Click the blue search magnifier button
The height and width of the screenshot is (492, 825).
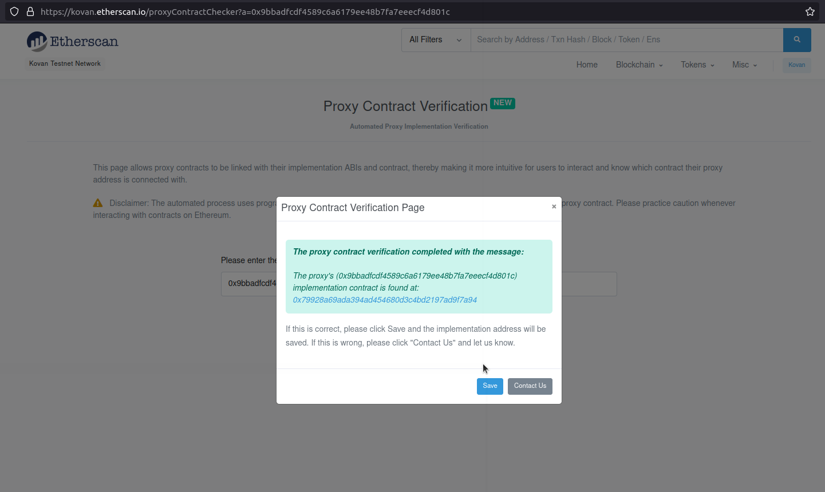point(797,40)
